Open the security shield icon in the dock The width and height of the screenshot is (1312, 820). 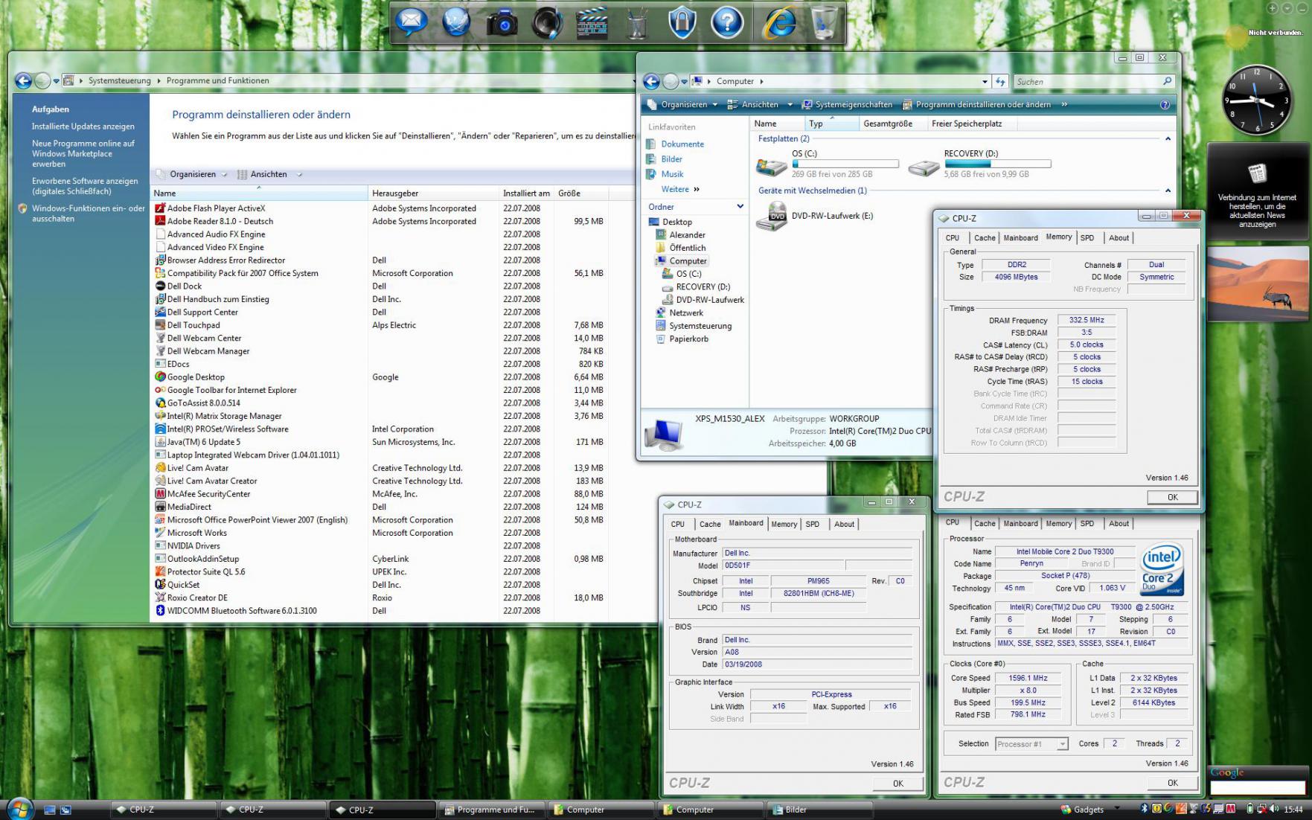[682, 22]
